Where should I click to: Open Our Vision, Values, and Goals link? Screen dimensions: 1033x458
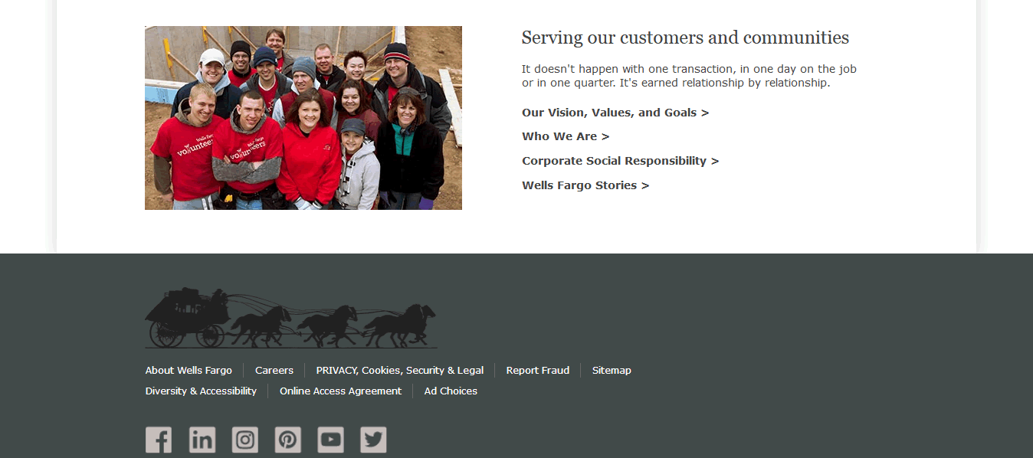click(x=615, y=113)
